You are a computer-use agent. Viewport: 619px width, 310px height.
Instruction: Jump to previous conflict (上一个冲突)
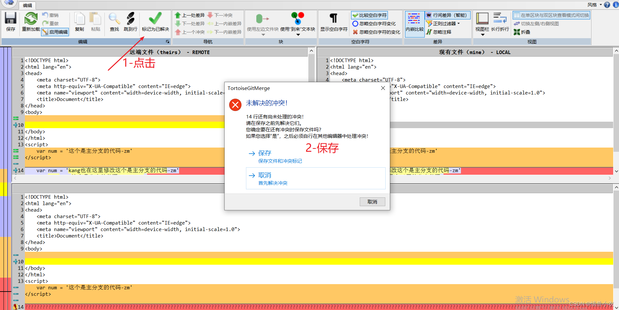click(x=190, y=32)
